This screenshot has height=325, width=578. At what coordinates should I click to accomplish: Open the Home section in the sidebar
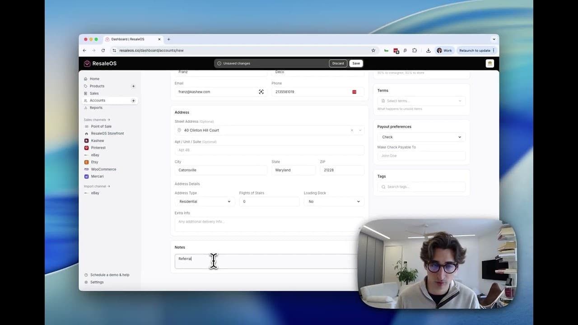(x=94, y=79)
